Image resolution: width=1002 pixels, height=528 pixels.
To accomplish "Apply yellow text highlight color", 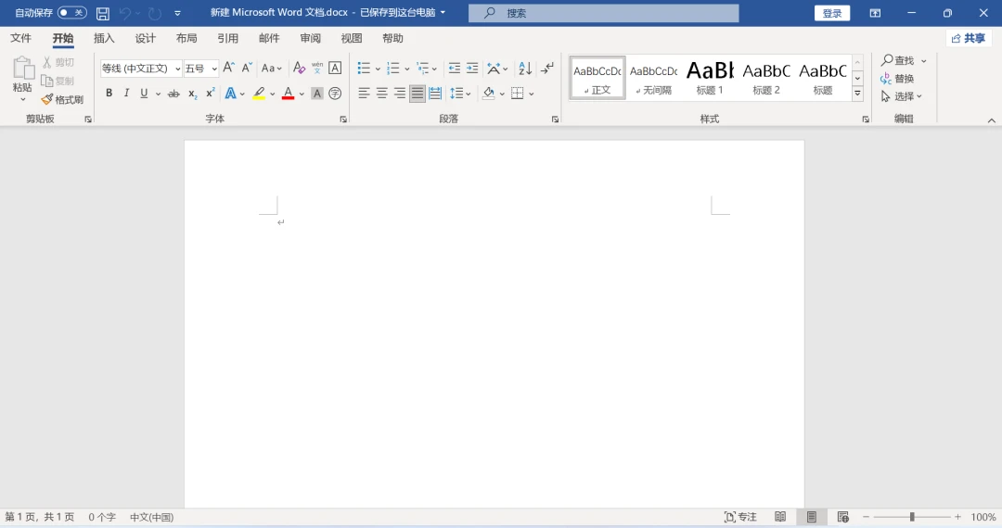I will tap(259, 94).
